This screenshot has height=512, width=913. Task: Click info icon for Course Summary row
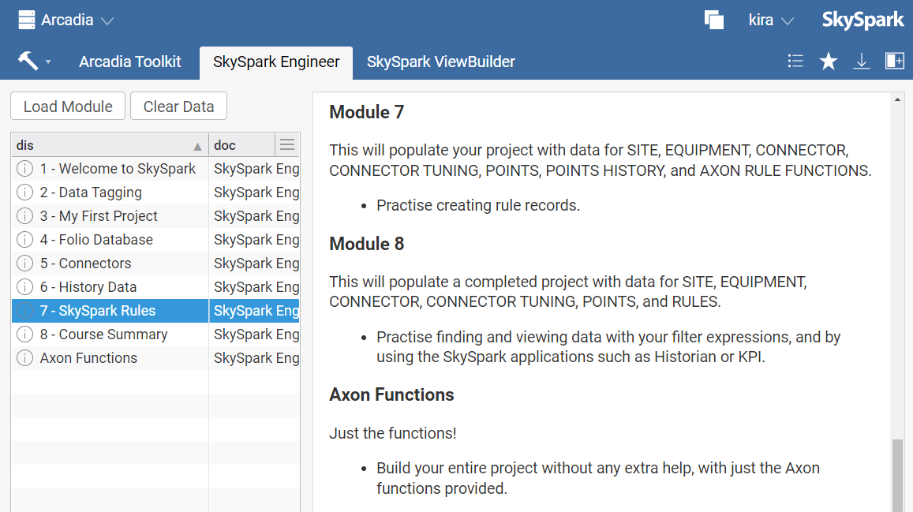pyautogui.click(x=24, y=334)
